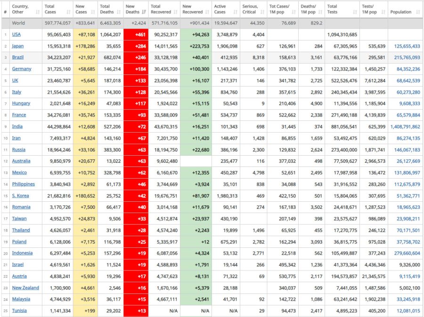Select Japan new cases cell +178,286

pyautogui.click(x=85, y=46)
